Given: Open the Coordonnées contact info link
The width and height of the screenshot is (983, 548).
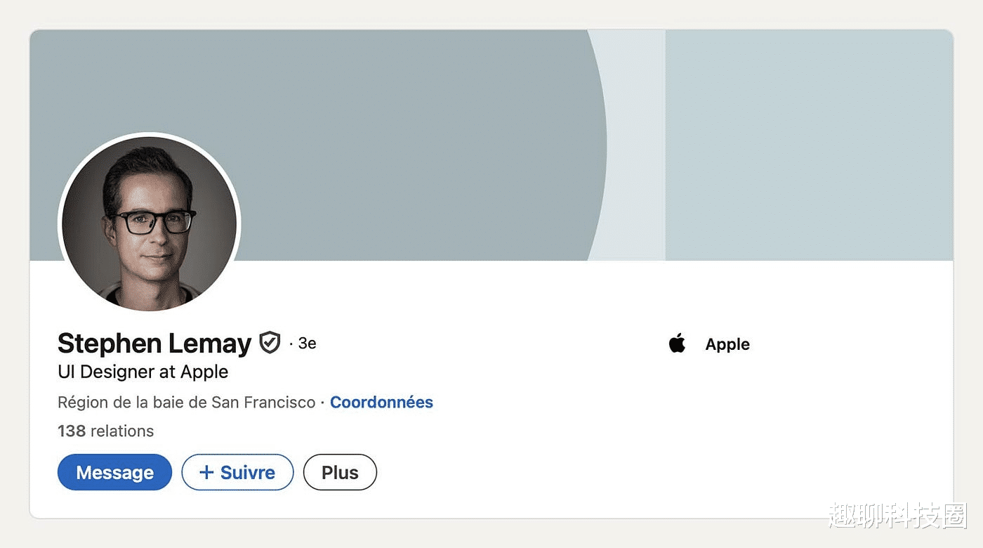Looking at the screenshot, I should [381, 403].
